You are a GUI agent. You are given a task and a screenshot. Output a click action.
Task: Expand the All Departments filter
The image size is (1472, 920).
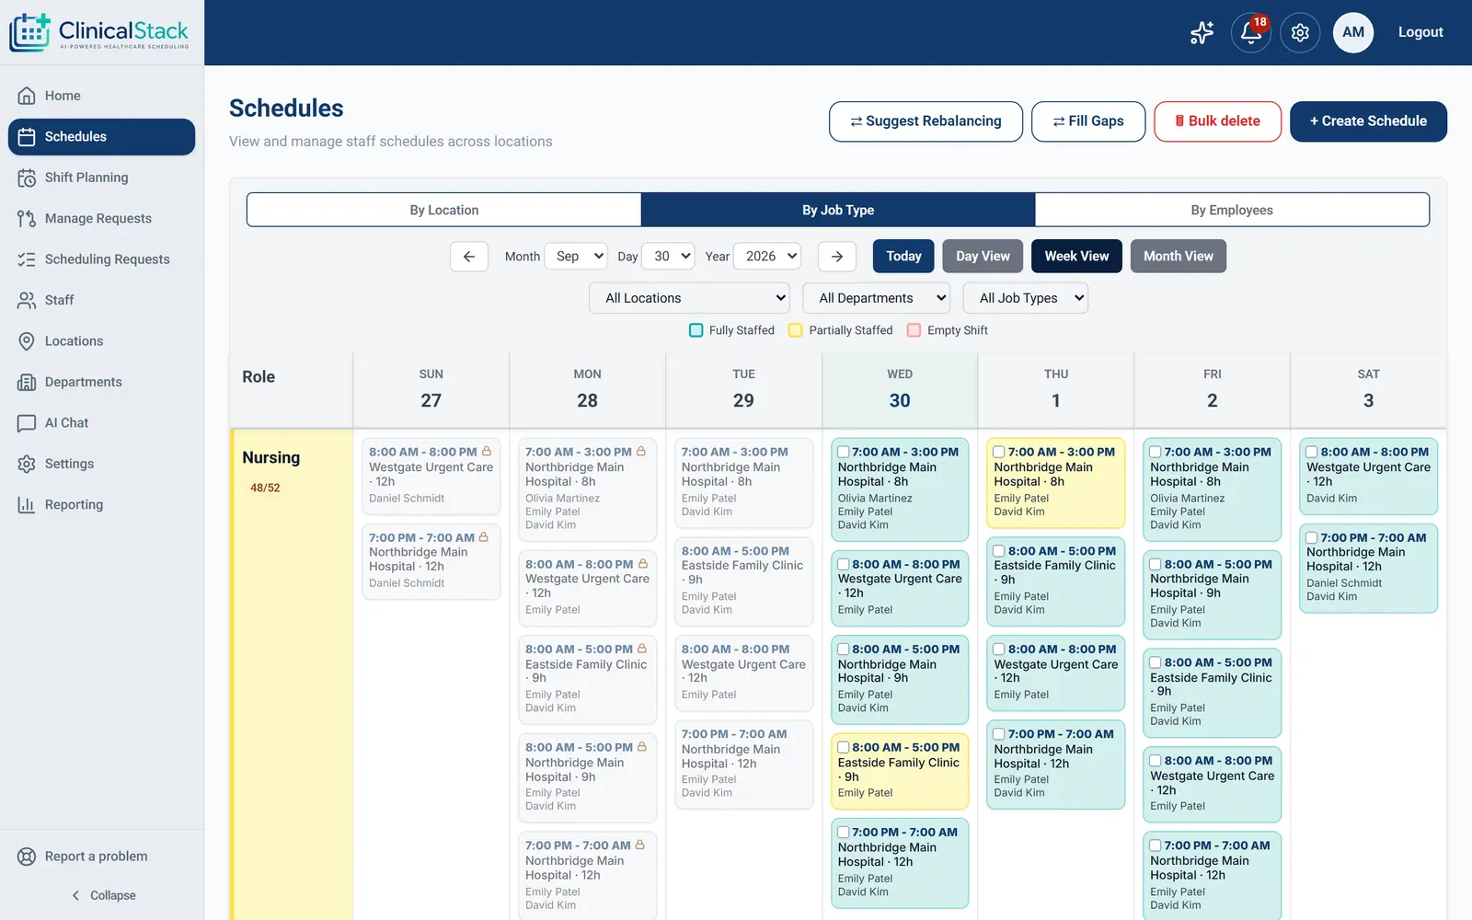pos(877,298)
